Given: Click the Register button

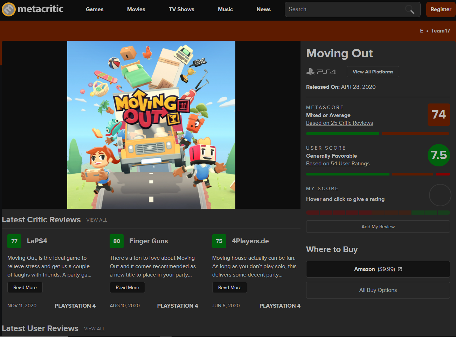Looking at the screenshot, I should tap(441, 9).
